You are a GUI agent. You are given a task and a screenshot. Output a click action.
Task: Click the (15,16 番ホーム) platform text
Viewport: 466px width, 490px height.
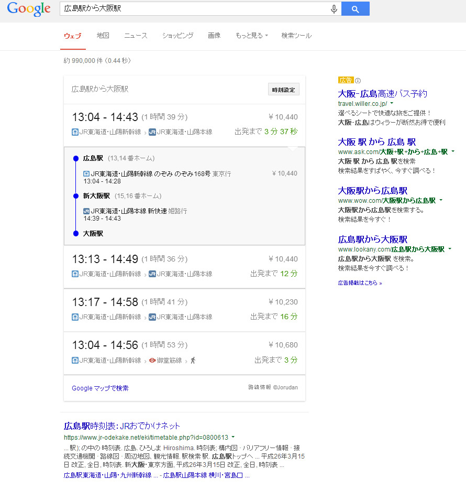tap(138, 196)
